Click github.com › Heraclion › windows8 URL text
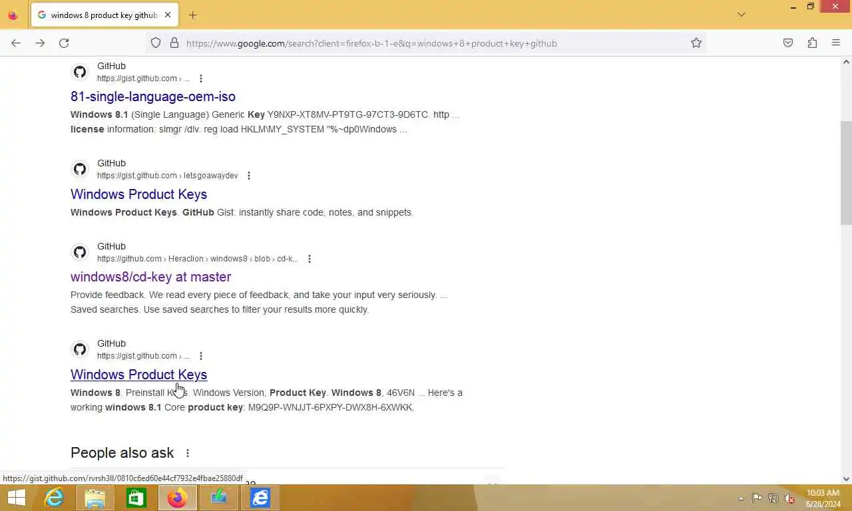Viewport: 852px width, 511px height. [x=197, y=259]
